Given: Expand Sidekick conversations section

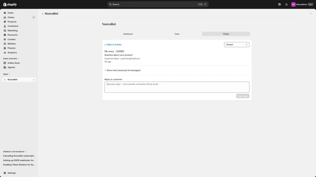Looking at the screenshot, I should coord(15,151).
